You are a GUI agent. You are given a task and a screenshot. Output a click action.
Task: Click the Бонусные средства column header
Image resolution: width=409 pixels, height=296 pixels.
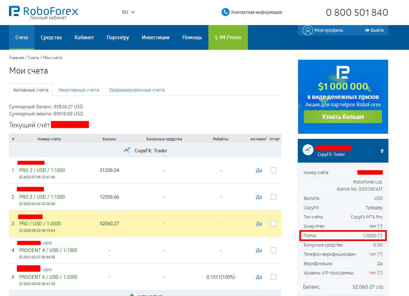click(164, 139)
